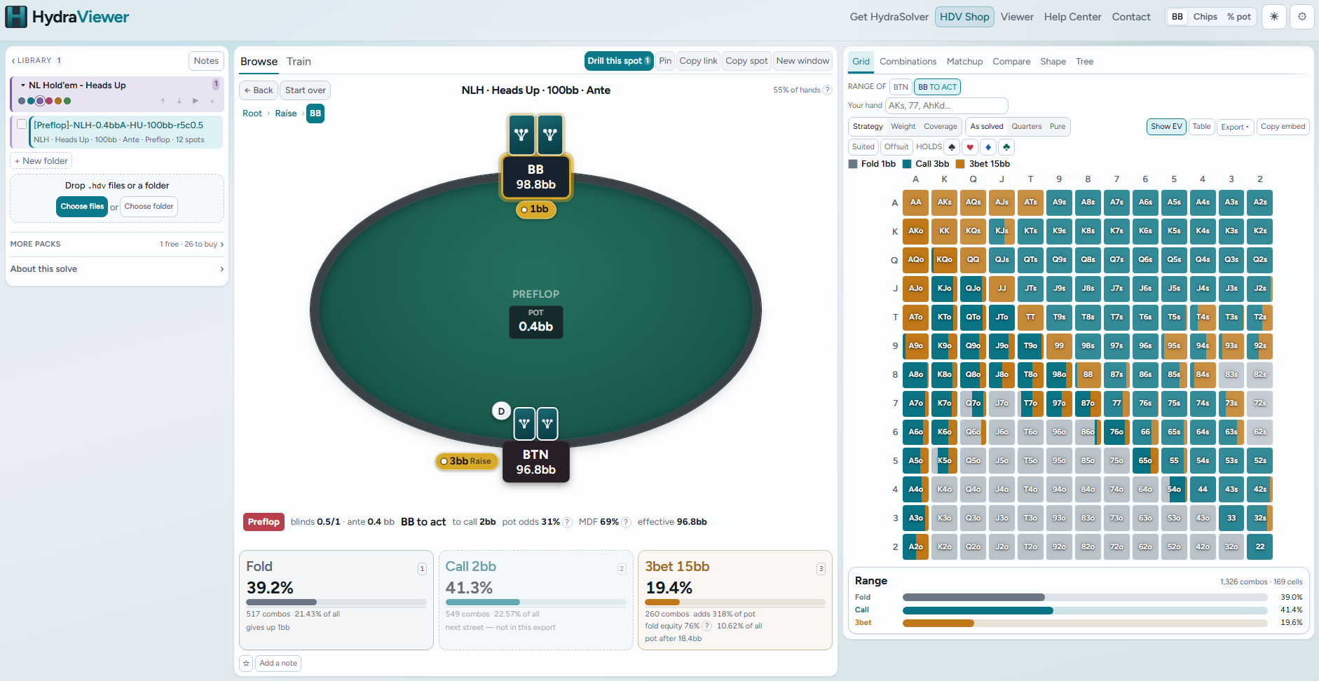Select BTN range
Screen dimensions: 1319x681
click(x=901, y=87)
